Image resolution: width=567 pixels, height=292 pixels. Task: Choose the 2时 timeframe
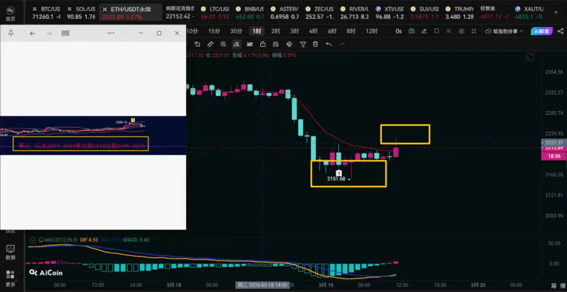pyautogui.click(x=276, y=31)
